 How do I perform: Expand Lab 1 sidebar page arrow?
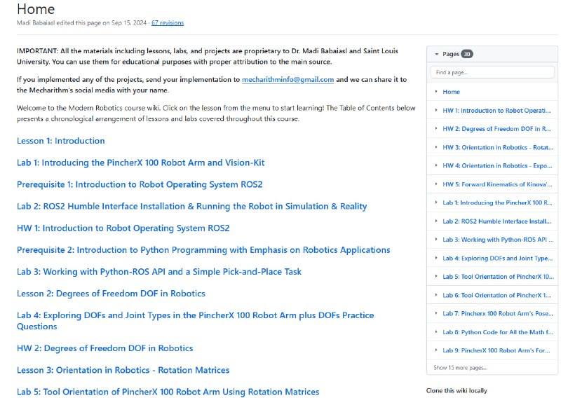pos(436,203)
